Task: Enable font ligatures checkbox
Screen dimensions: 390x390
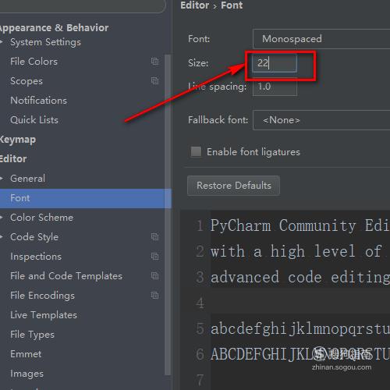Action: pos(196,151)
